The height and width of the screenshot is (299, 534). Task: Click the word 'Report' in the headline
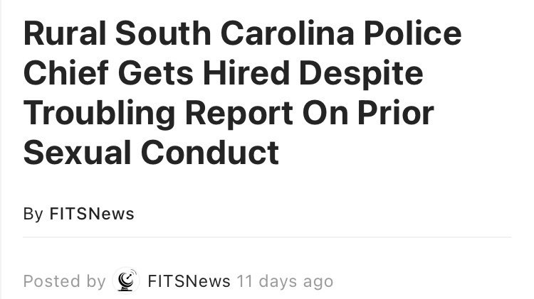pyautogui.click(x=239, y=114)
